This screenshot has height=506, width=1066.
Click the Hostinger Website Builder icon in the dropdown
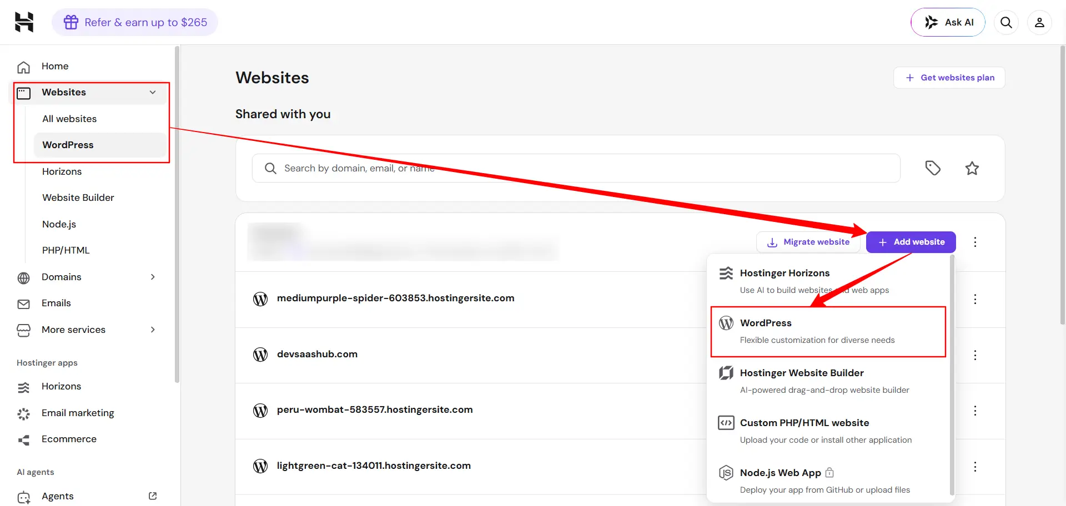(x=726, y=373)
